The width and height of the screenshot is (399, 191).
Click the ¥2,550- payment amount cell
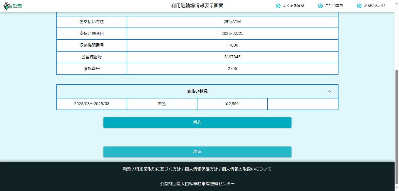[232, 104]
